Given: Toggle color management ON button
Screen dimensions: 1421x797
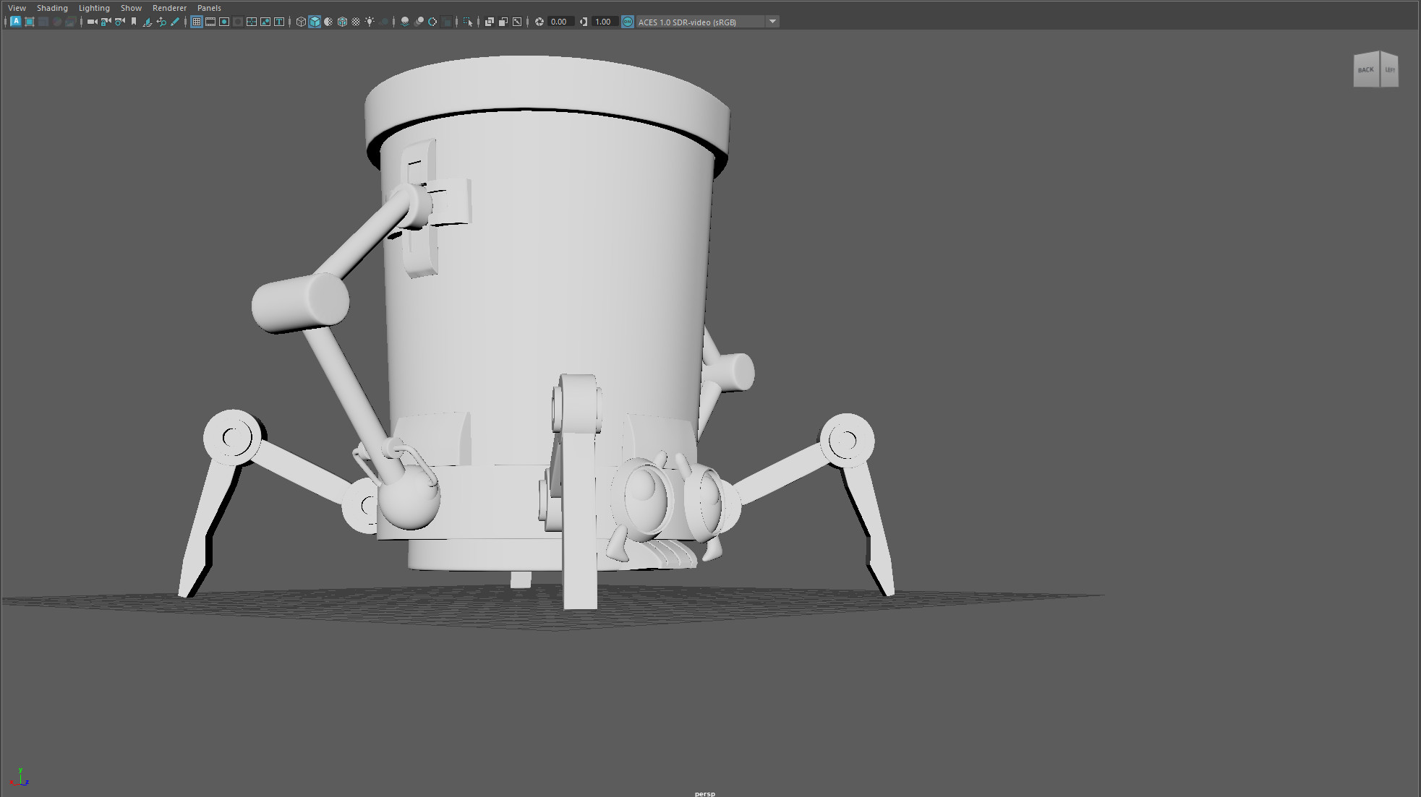Looking at the screenshot, I should pyautogui.click(x=628, y=22).
